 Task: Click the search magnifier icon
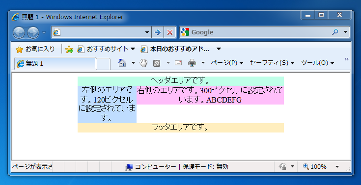click(335, 32)
